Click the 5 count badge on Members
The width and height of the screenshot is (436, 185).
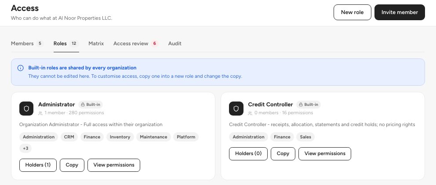coord(40,44)
